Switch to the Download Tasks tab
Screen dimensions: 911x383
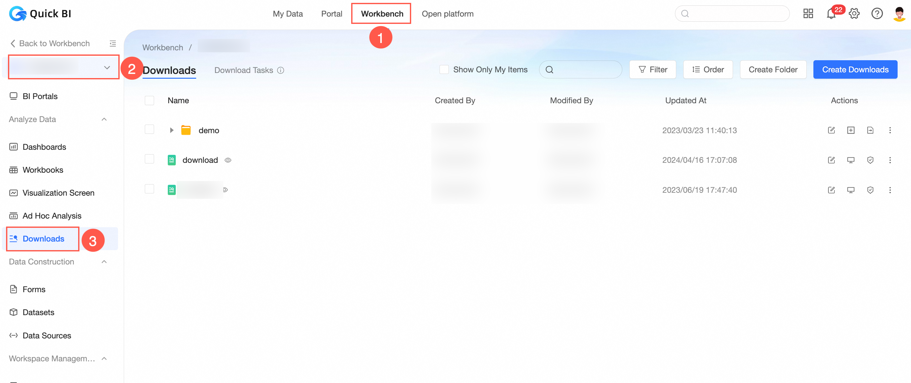243,70
